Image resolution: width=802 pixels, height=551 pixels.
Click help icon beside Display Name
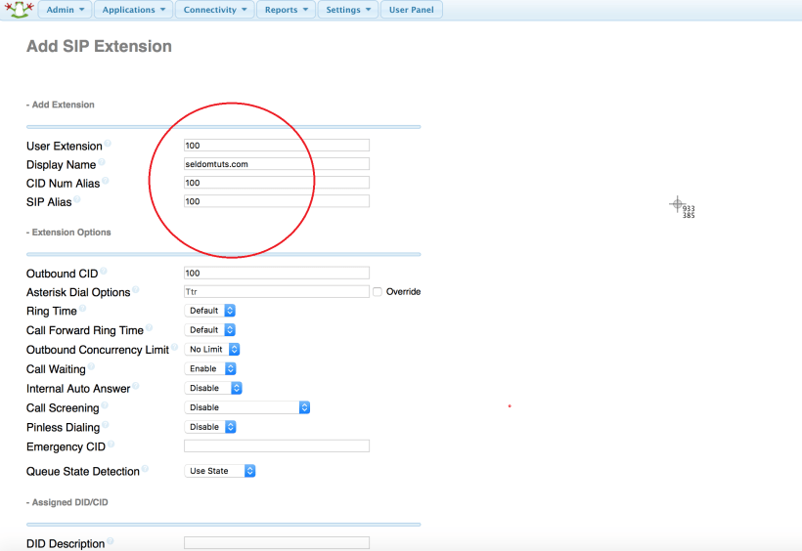click(102, 162)
